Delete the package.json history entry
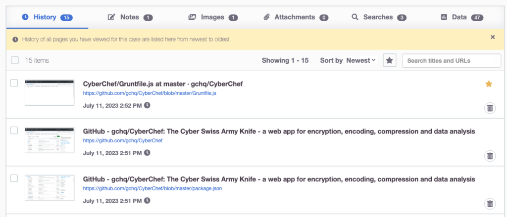 coord(490,204)
